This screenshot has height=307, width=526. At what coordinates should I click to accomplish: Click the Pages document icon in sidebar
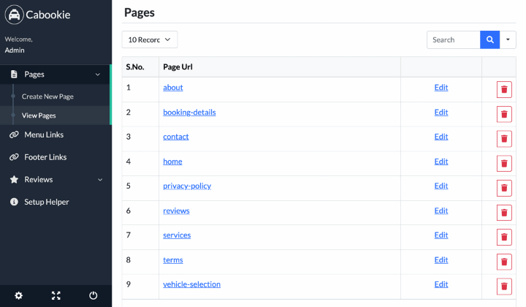click(14, 74)
